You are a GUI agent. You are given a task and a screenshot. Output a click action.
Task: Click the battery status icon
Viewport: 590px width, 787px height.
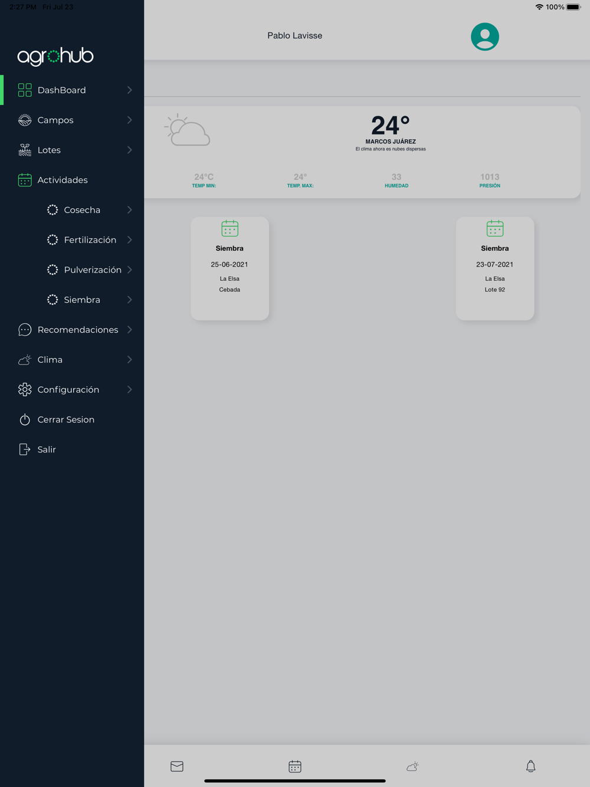573,7
